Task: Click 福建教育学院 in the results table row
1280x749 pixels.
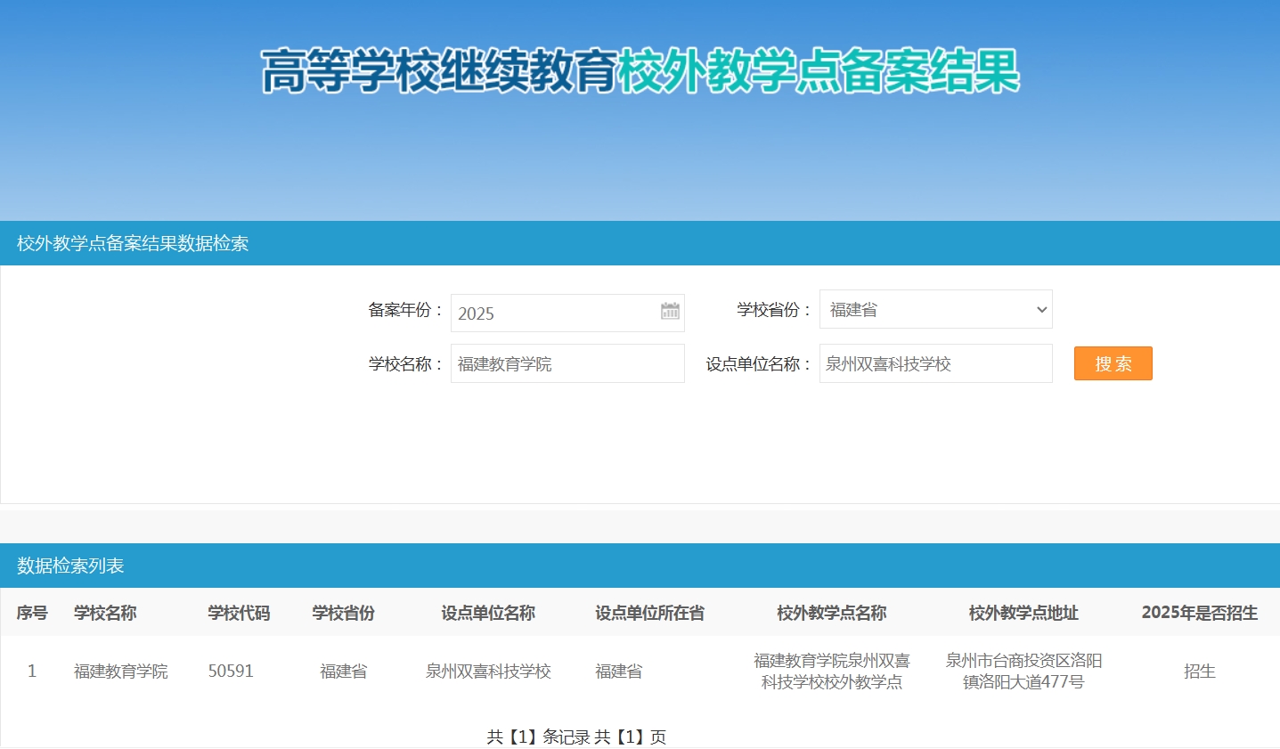Action: (x=121, y=672)
